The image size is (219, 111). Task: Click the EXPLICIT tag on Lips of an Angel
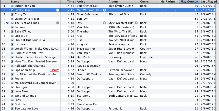click(x=54, y=70)
